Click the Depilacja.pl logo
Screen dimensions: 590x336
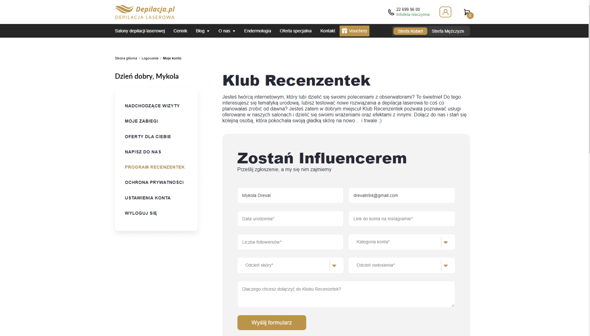(x=145, y=12)
